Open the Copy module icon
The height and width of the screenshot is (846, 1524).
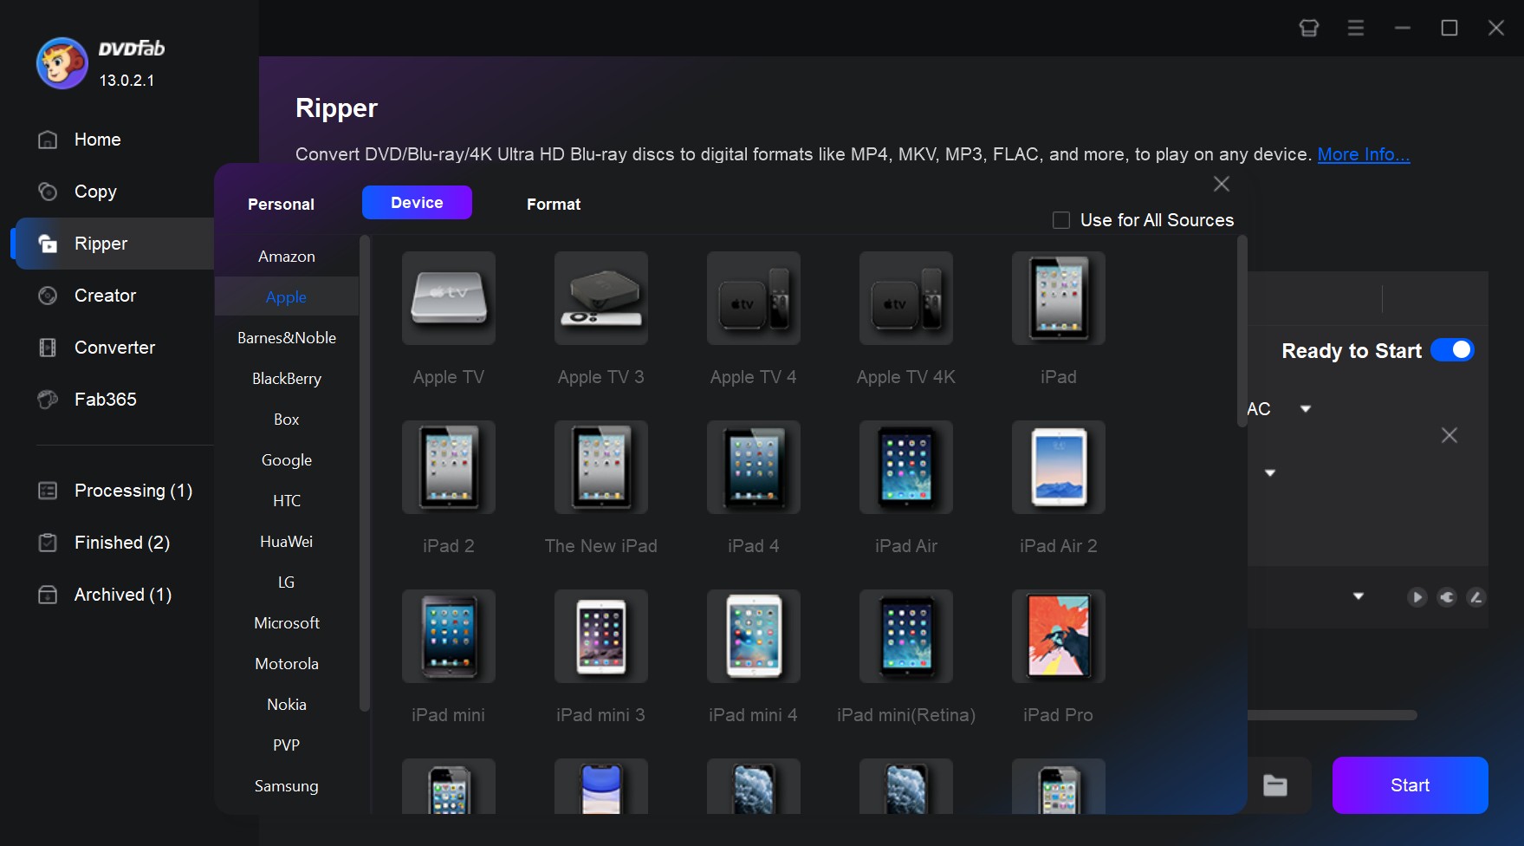pos(48,192)
